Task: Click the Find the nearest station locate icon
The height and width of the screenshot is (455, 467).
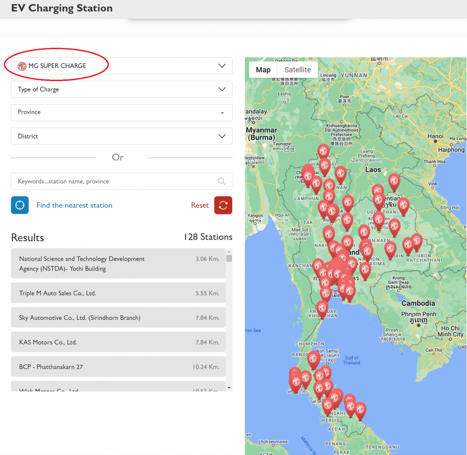Action: click(20, 205)
